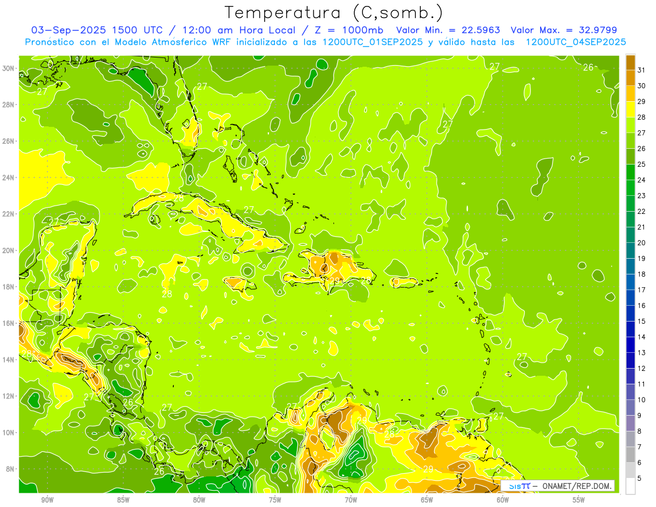Screen dimensions: 656x507
Task: Click longitude axis label "60W"
Action: [503, 500]
